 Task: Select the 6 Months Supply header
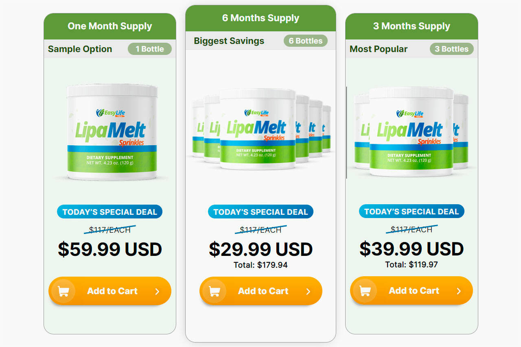coord(260,18)
